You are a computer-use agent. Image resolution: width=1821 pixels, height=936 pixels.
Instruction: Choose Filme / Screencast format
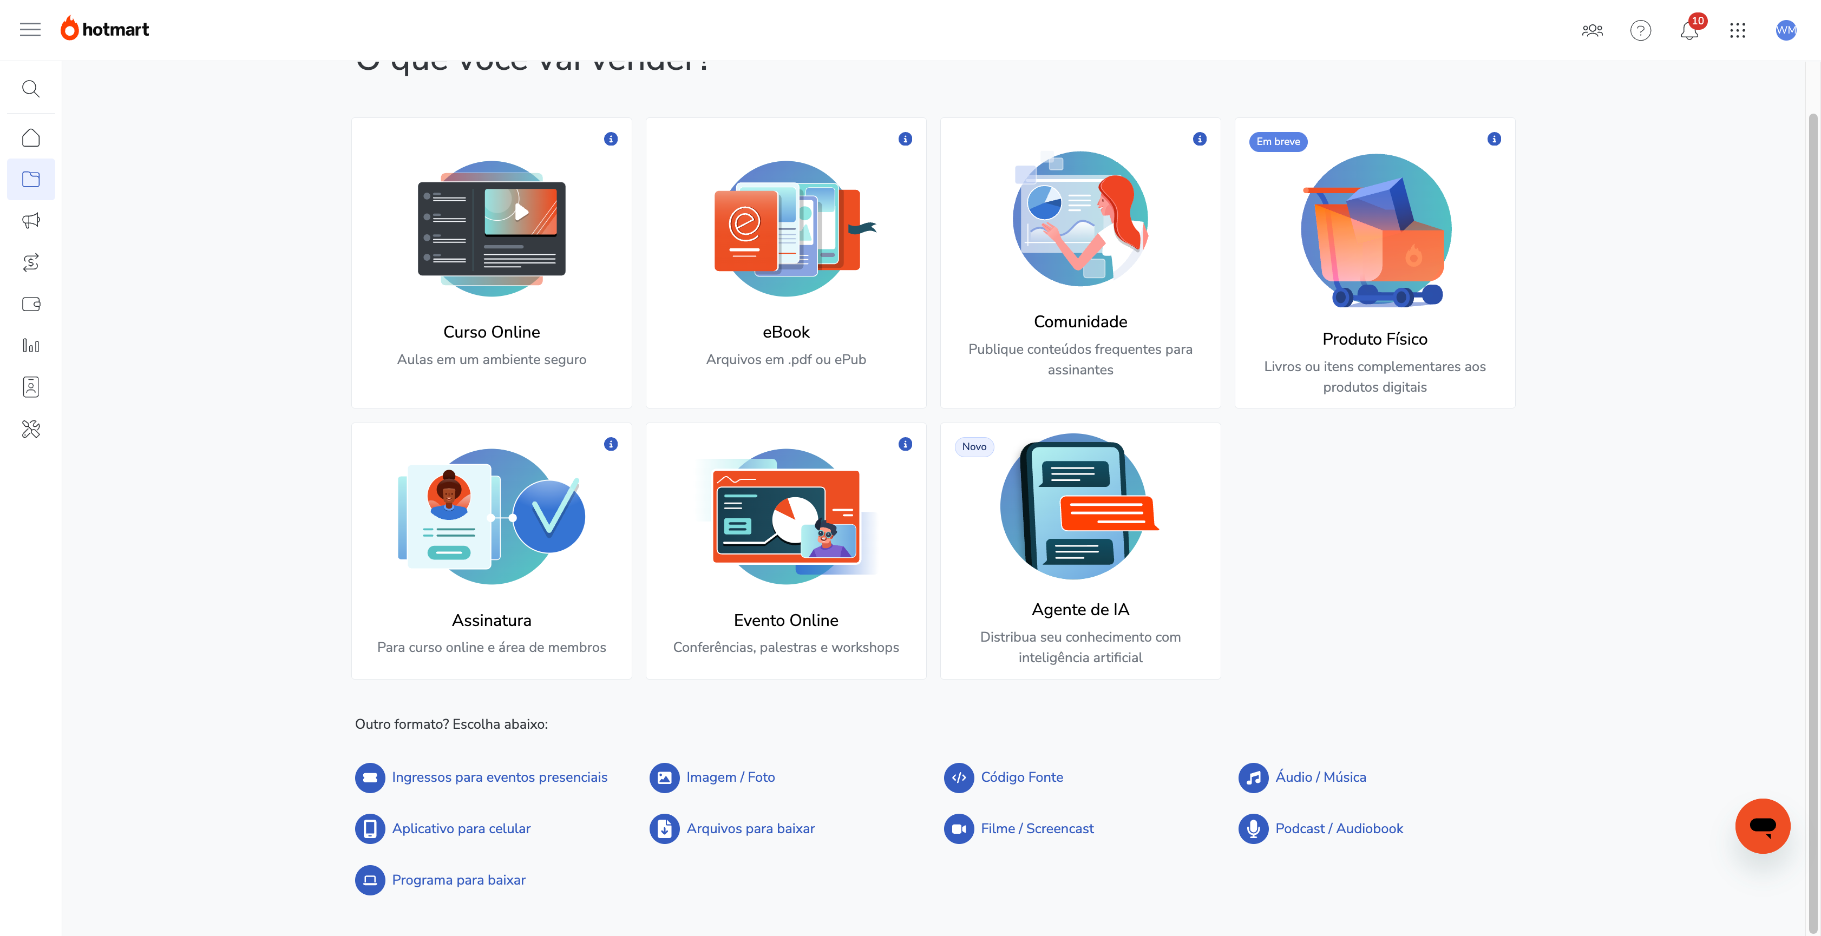[x=1019, y=829]
